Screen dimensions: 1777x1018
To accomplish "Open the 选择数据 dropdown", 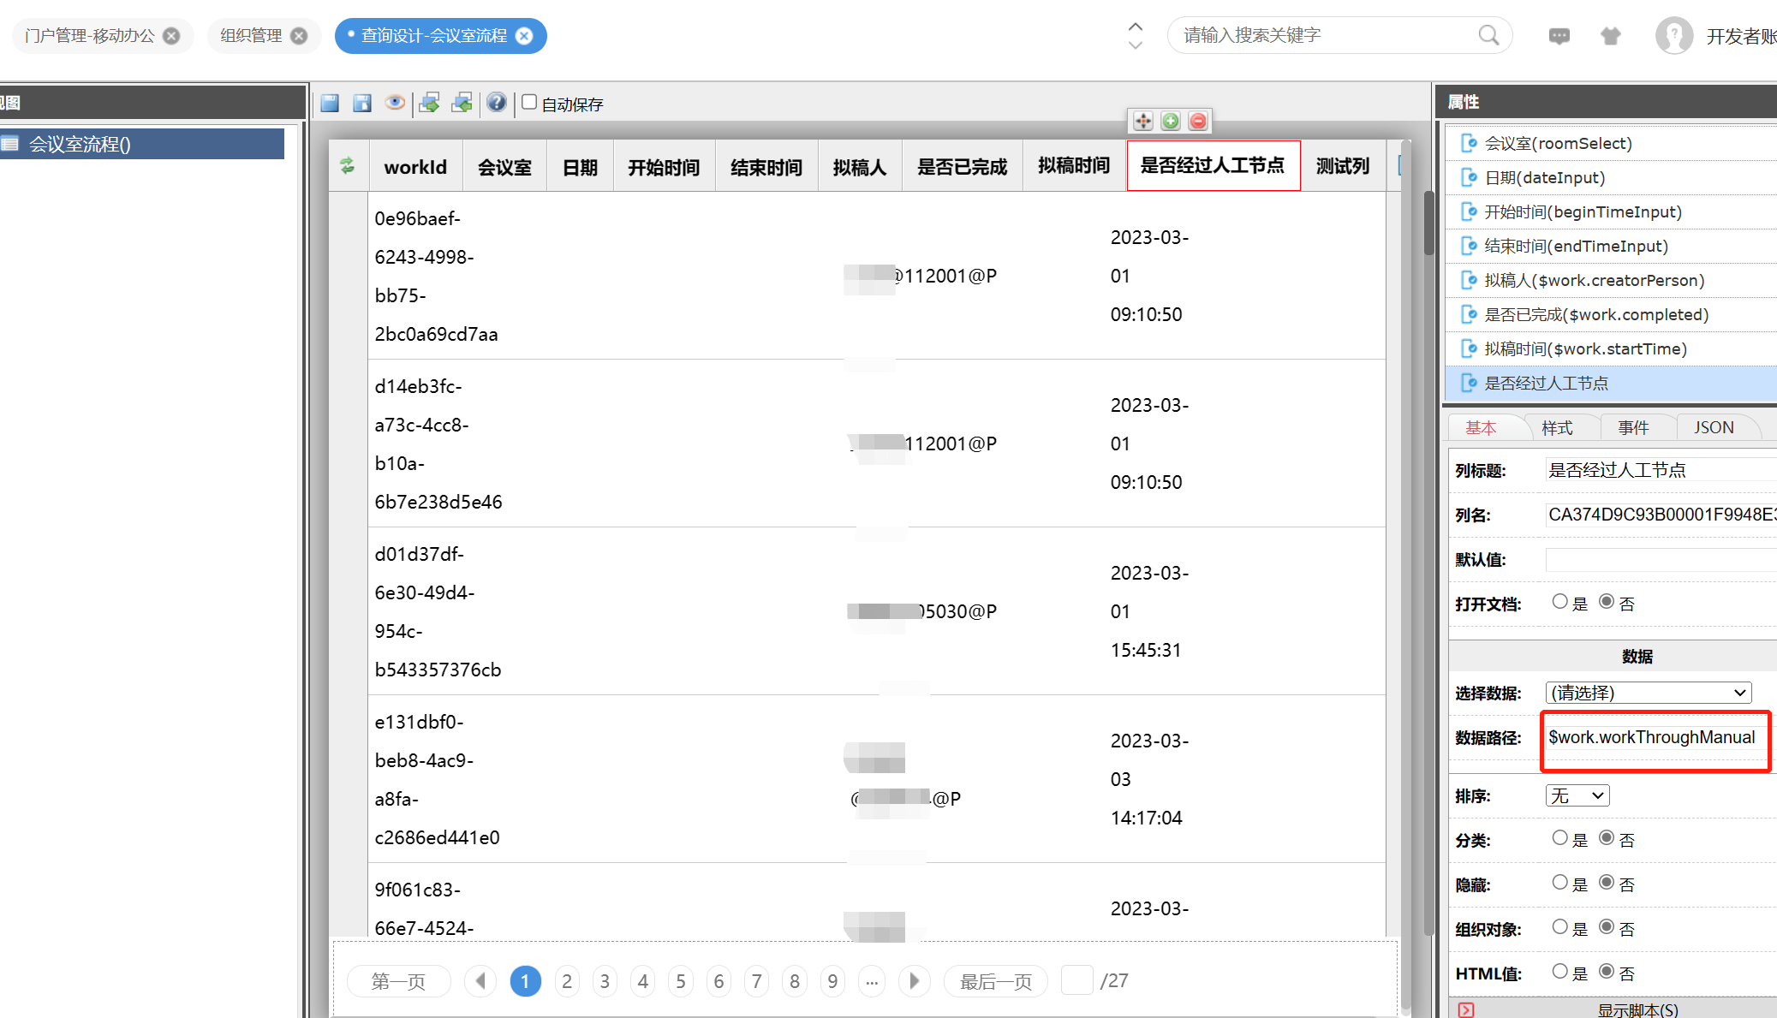I will tap(1648, 693).
